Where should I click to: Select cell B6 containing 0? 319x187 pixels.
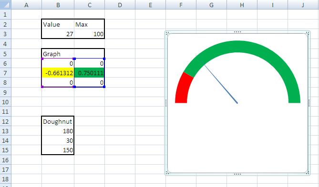(58, 63)
